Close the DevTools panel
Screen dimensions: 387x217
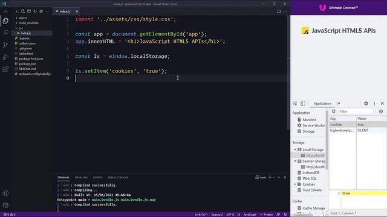(x=382, y=104)
